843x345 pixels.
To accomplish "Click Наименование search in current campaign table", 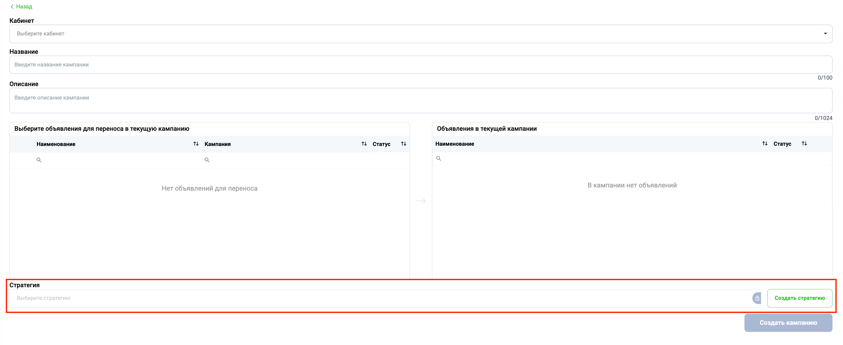I will [x=602, y=159].
